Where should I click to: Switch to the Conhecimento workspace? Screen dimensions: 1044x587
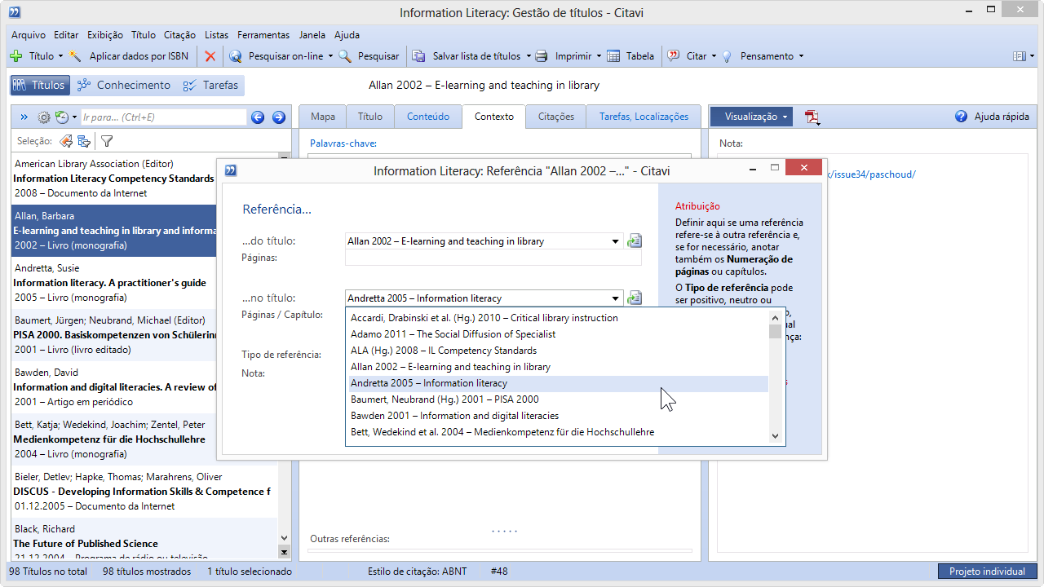tap(124, 85)
